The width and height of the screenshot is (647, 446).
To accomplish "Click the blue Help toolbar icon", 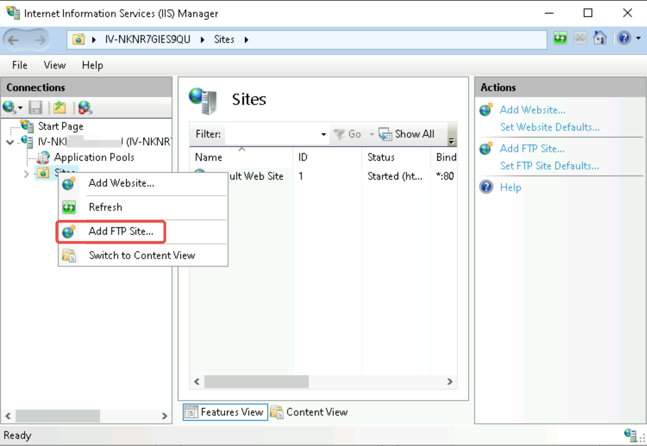I will pos(624,38).
